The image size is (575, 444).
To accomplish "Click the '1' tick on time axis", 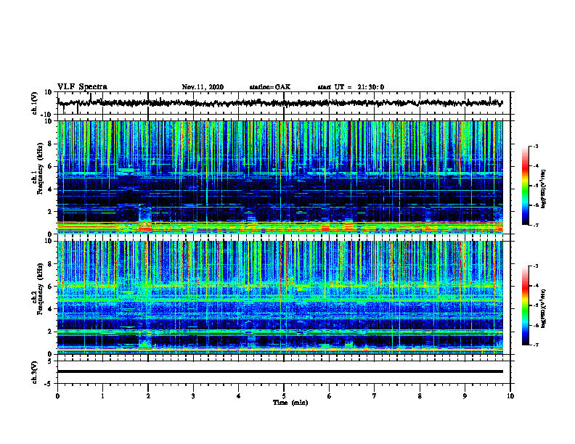I will pyautogui.click(x=102, y=396).
